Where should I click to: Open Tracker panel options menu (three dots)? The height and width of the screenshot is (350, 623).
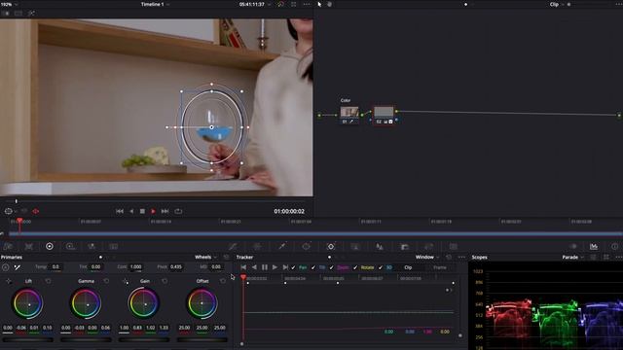461,257
